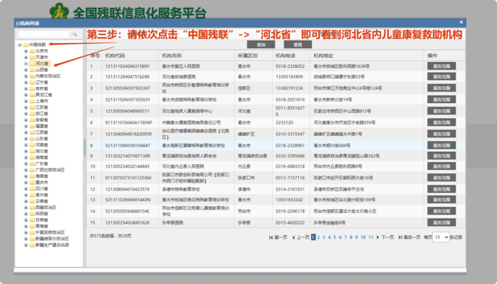
Task: Click the folder icon beside 上海市
Action: point(32,101)
